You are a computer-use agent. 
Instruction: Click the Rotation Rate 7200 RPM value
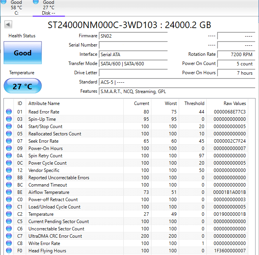[236, 54]
